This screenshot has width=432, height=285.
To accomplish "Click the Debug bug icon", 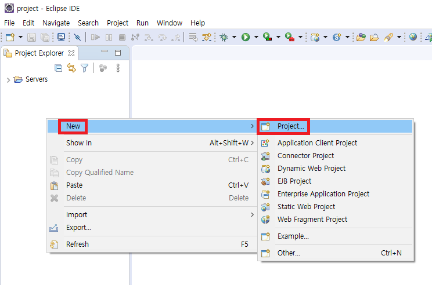I will click(x=224, y=37).
